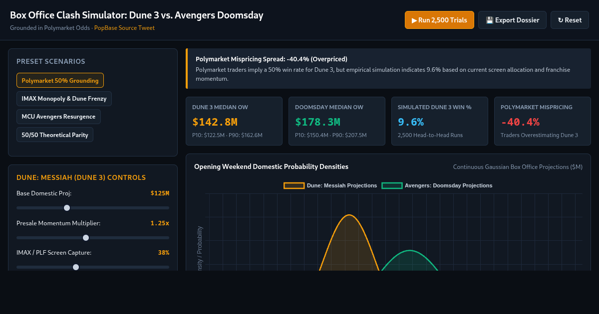Reset the simulator
Viewport: 599px width, 314px height.
(570, 20)
